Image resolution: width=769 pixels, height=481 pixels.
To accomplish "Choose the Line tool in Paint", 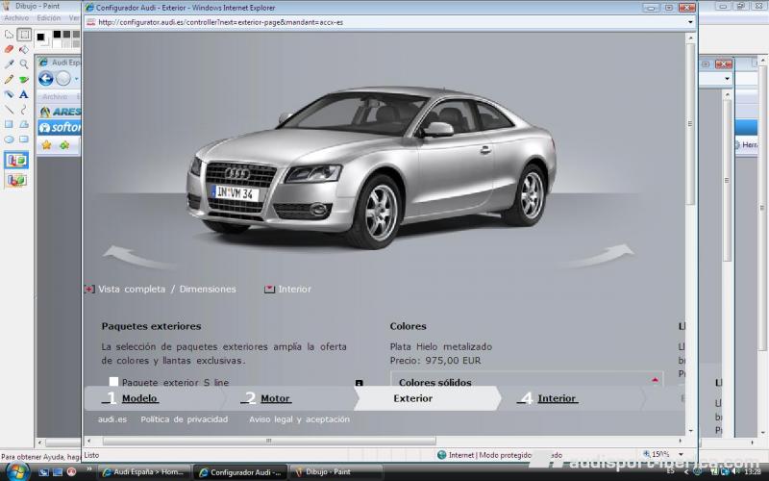I will pos(9,110).
